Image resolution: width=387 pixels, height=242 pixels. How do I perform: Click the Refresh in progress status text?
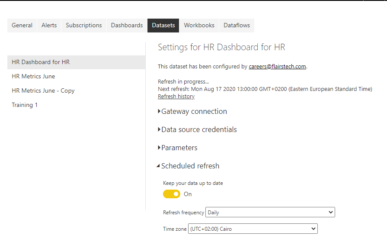tap(183, 81)
